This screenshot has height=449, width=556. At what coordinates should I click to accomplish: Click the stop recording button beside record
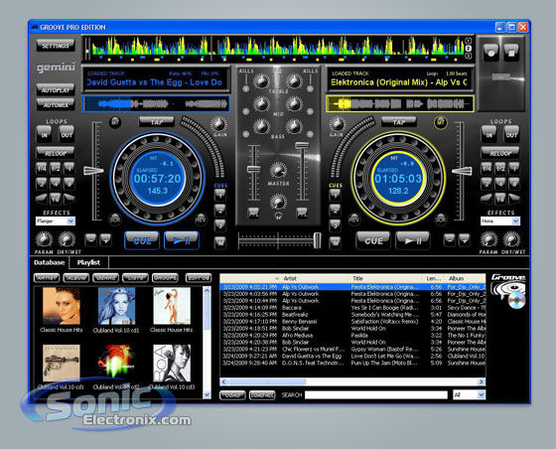(x=510, y=53)
